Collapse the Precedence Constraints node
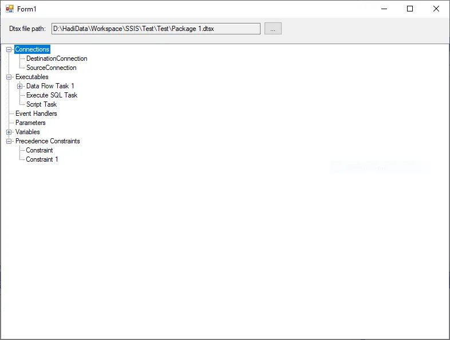Screen dimensions: 450x340 9,142
